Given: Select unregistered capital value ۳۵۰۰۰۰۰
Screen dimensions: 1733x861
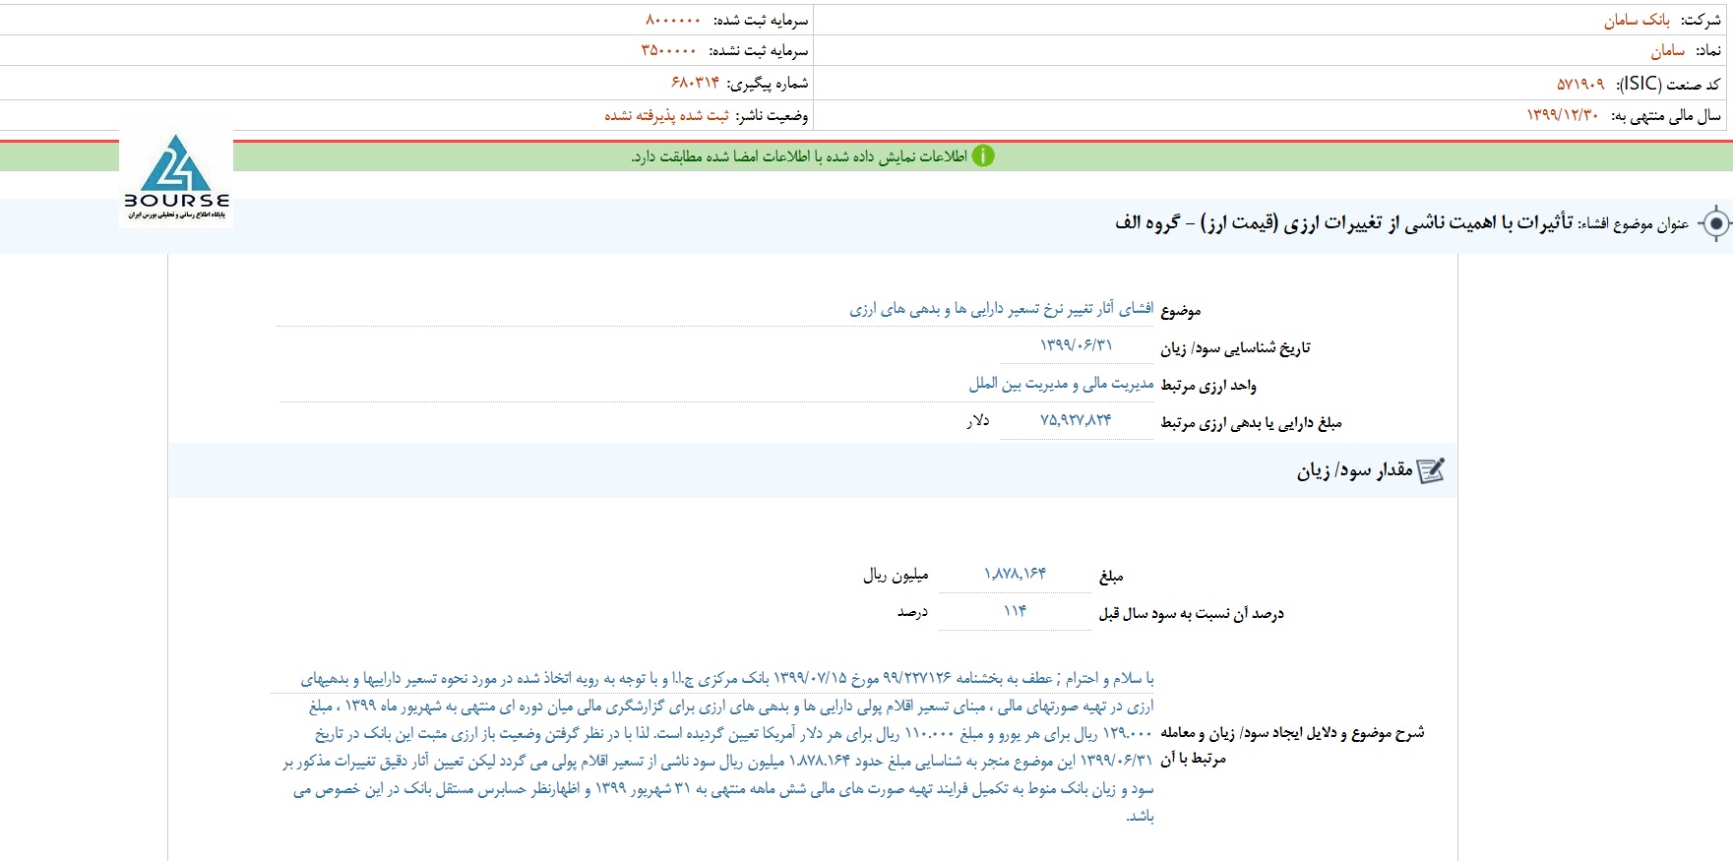Looking at the screenshot, I should (x=669, y=50).
